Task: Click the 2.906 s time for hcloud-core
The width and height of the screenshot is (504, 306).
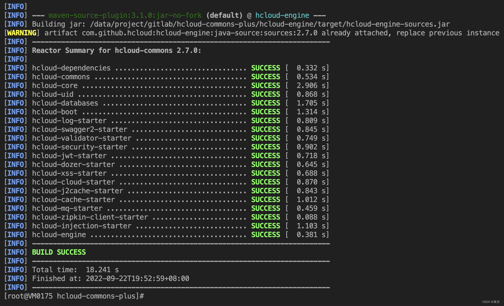Action: click(311, 85)
